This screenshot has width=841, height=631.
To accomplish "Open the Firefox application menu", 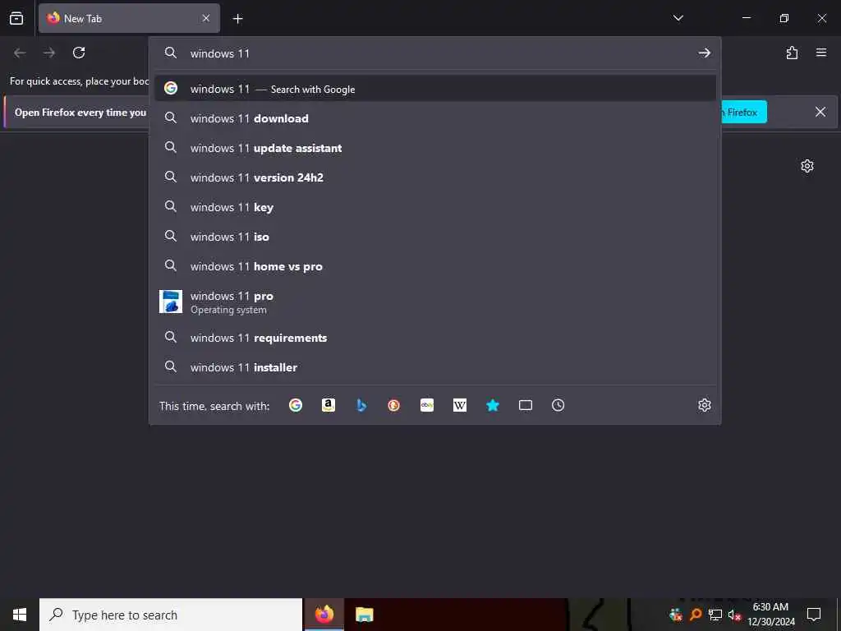I will pos(821,53).
